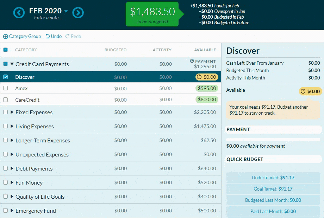
Task: Toggle the select-all categories checkbox
Action: point(6,50)
